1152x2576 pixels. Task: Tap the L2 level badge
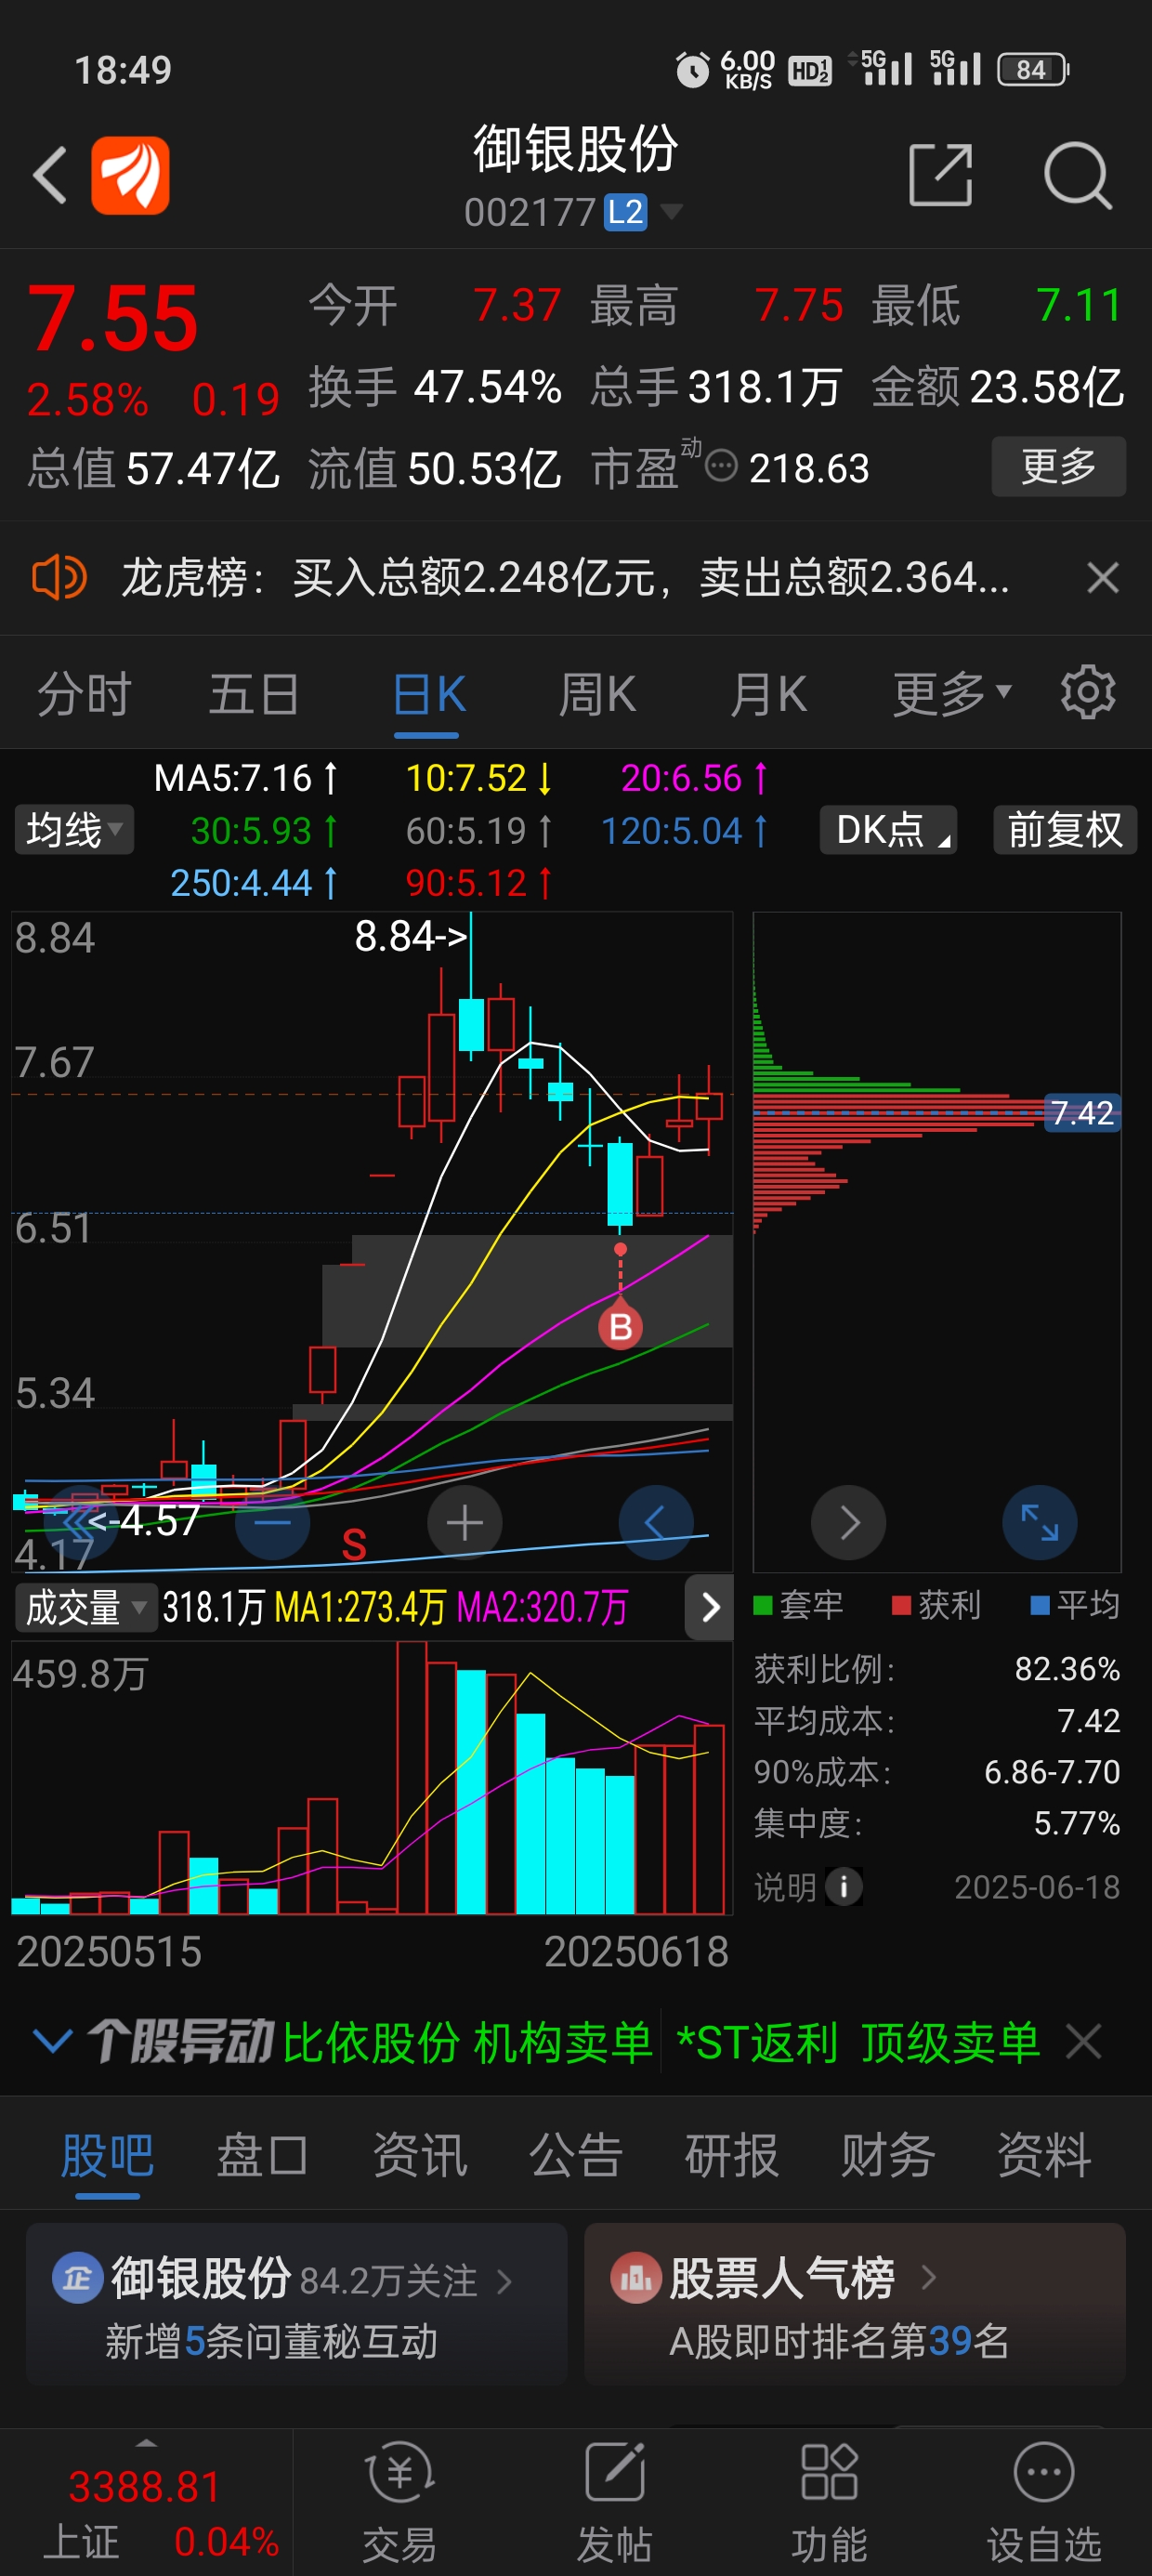click(x=625, y=212)
